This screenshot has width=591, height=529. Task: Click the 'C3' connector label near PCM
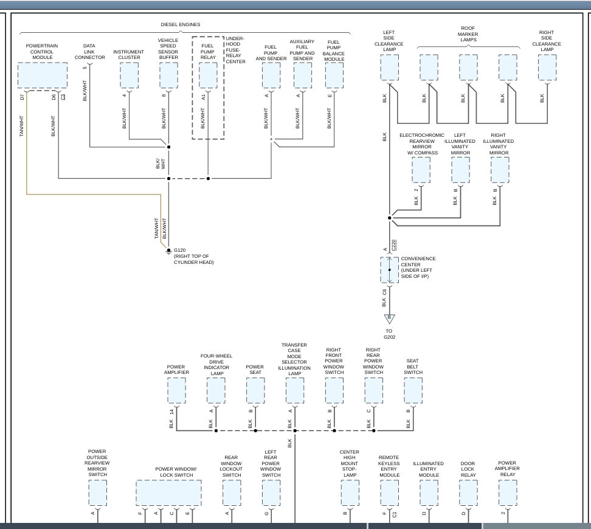tap(63, 97)
